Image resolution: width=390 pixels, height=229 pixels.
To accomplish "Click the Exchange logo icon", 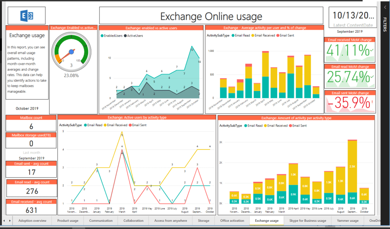I will tap(26, 15).
